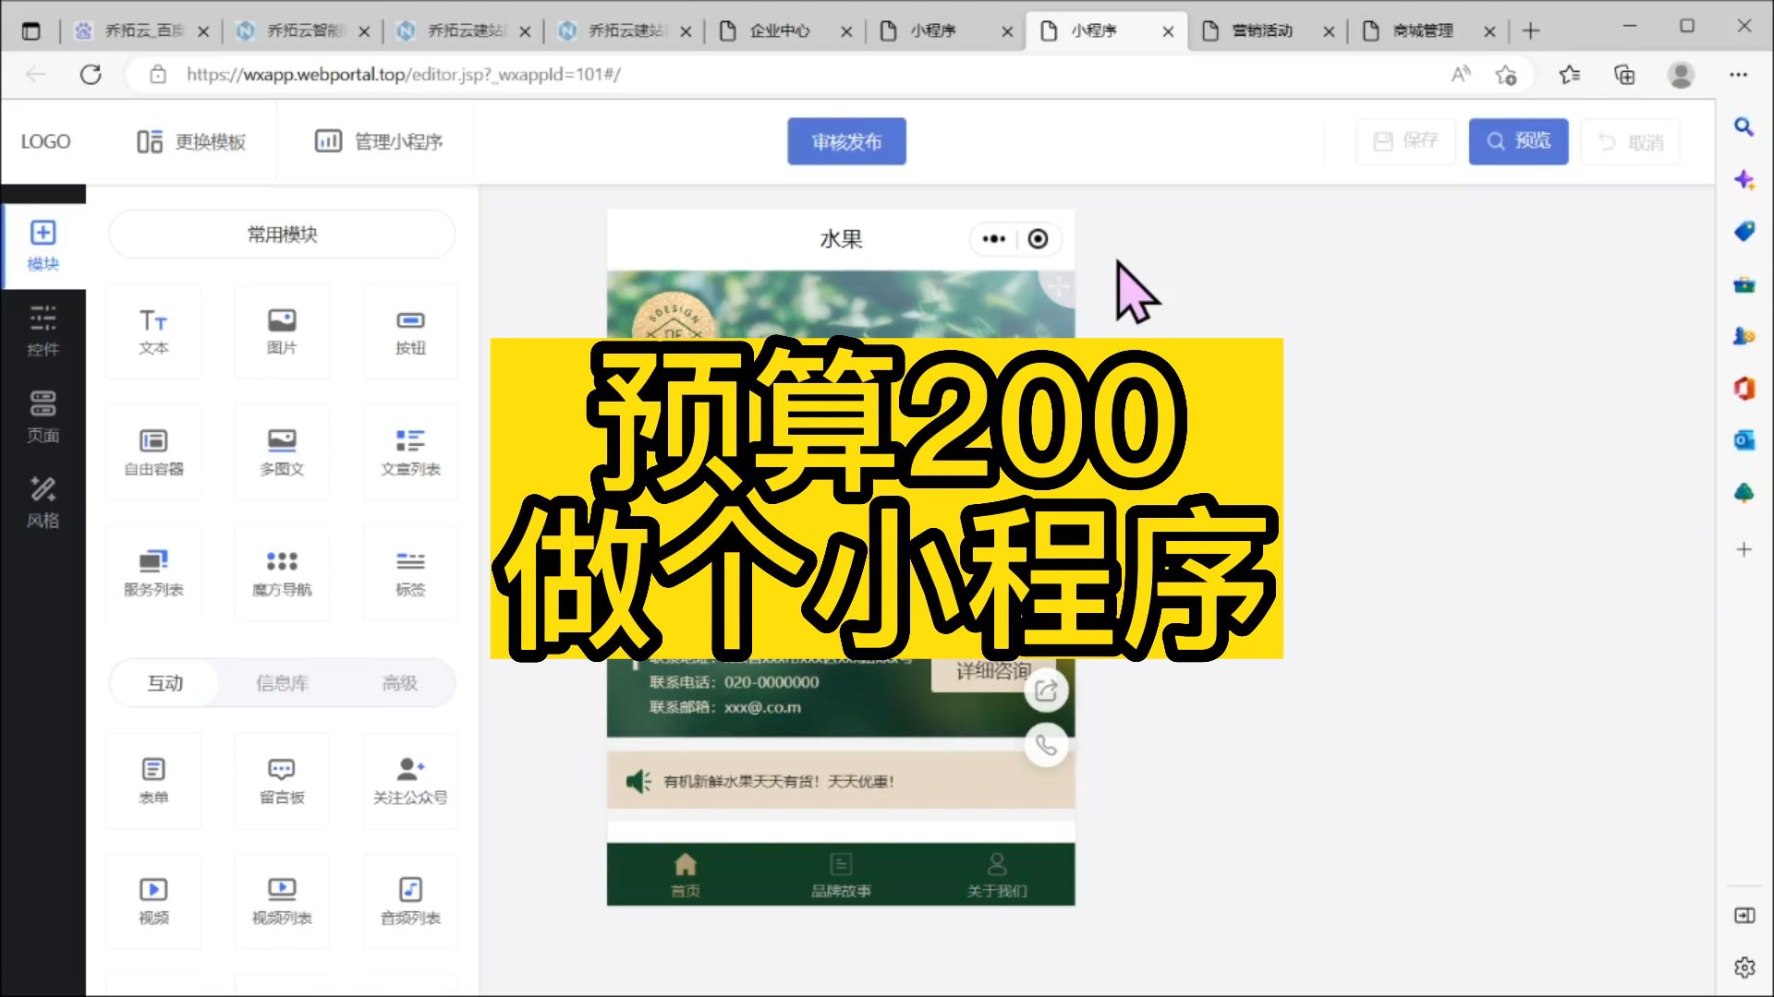Select the 关注公众号 module
Viewport: 1774px width, 997px height.
410,779
